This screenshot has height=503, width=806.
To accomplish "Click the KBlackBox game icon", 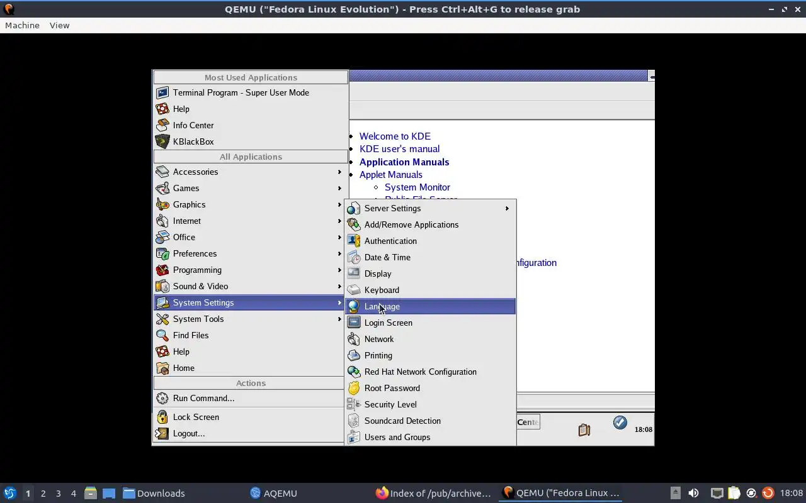I will pos(162,141).
